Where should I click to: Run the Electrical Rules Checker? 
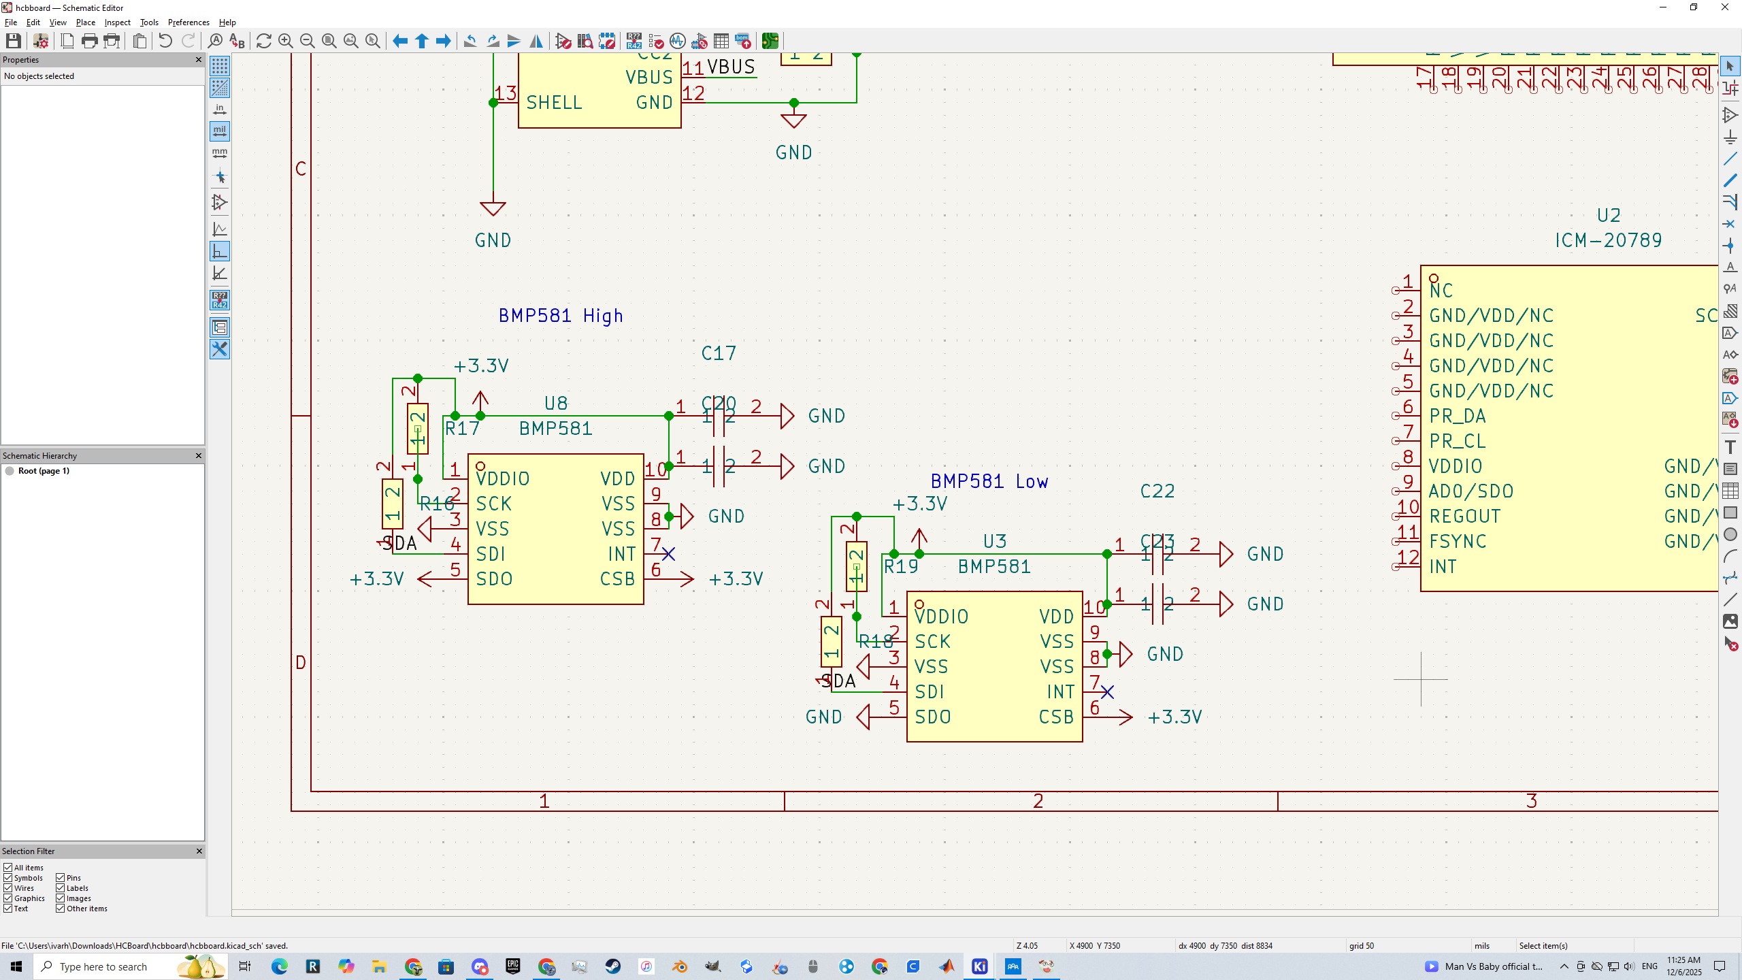click(655, 41)
